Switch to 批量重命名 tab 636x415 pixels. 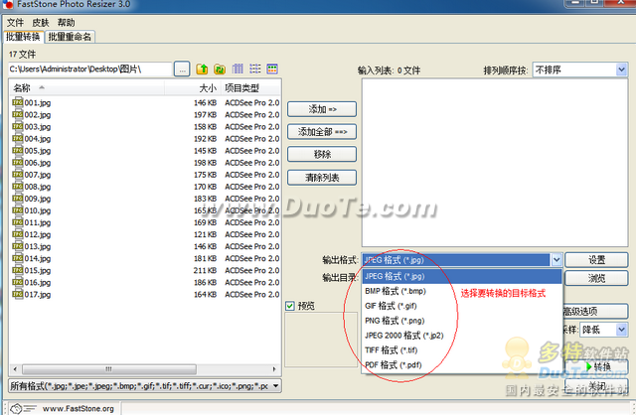tap(70, 37)
